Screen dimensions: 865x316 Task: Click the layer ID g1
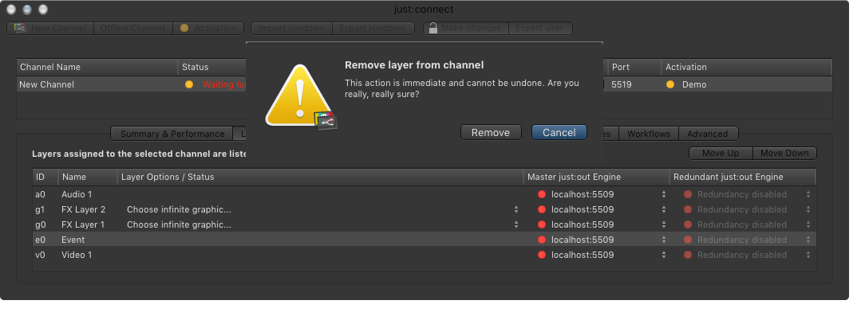click(x=40, y=209)
